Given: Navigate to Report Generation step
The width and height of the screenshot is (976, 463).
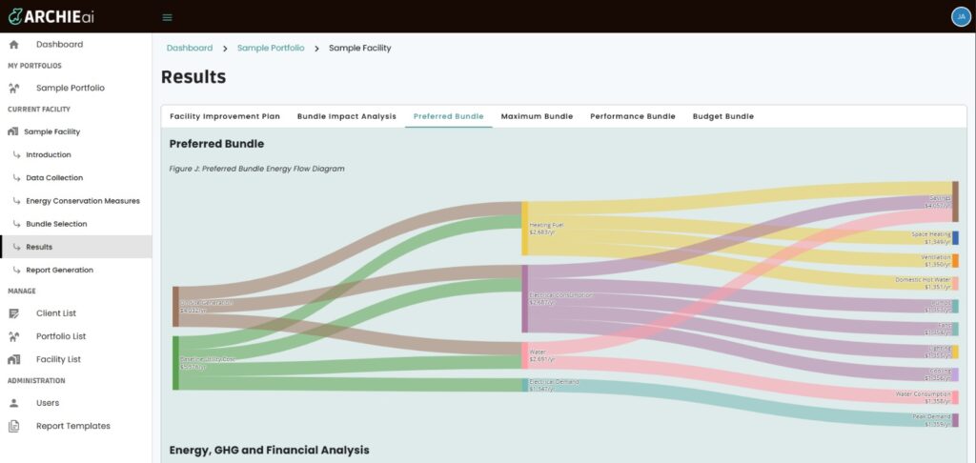Looking at the screenshot, I should [x=59, y=270].
